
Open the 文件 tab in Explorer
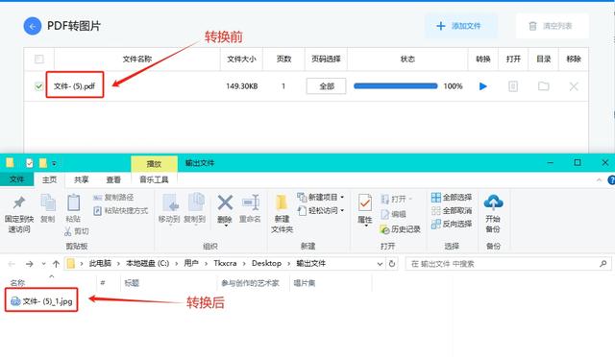(16, 179)
